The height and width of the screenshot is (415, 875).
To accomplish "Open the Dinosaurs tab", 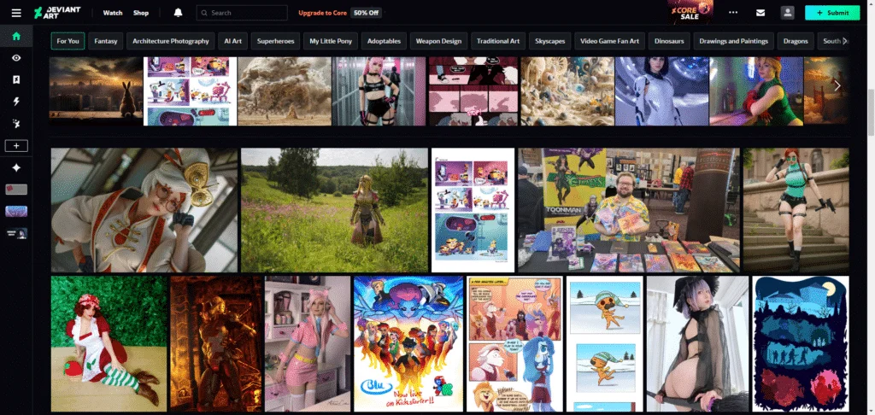I will (669, 41).
